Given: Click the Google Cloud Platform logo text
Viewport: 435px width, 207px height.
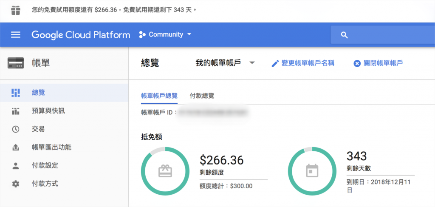Looking at the screenshot, I should 81,35.
